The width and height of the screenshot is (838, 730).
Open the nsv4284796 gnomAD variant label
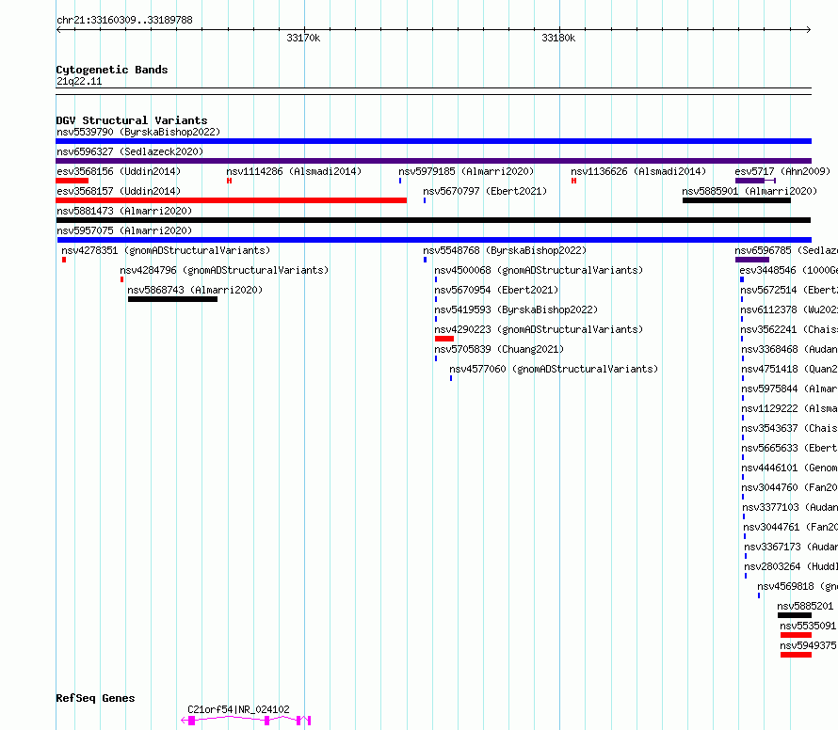pos(224,270)
